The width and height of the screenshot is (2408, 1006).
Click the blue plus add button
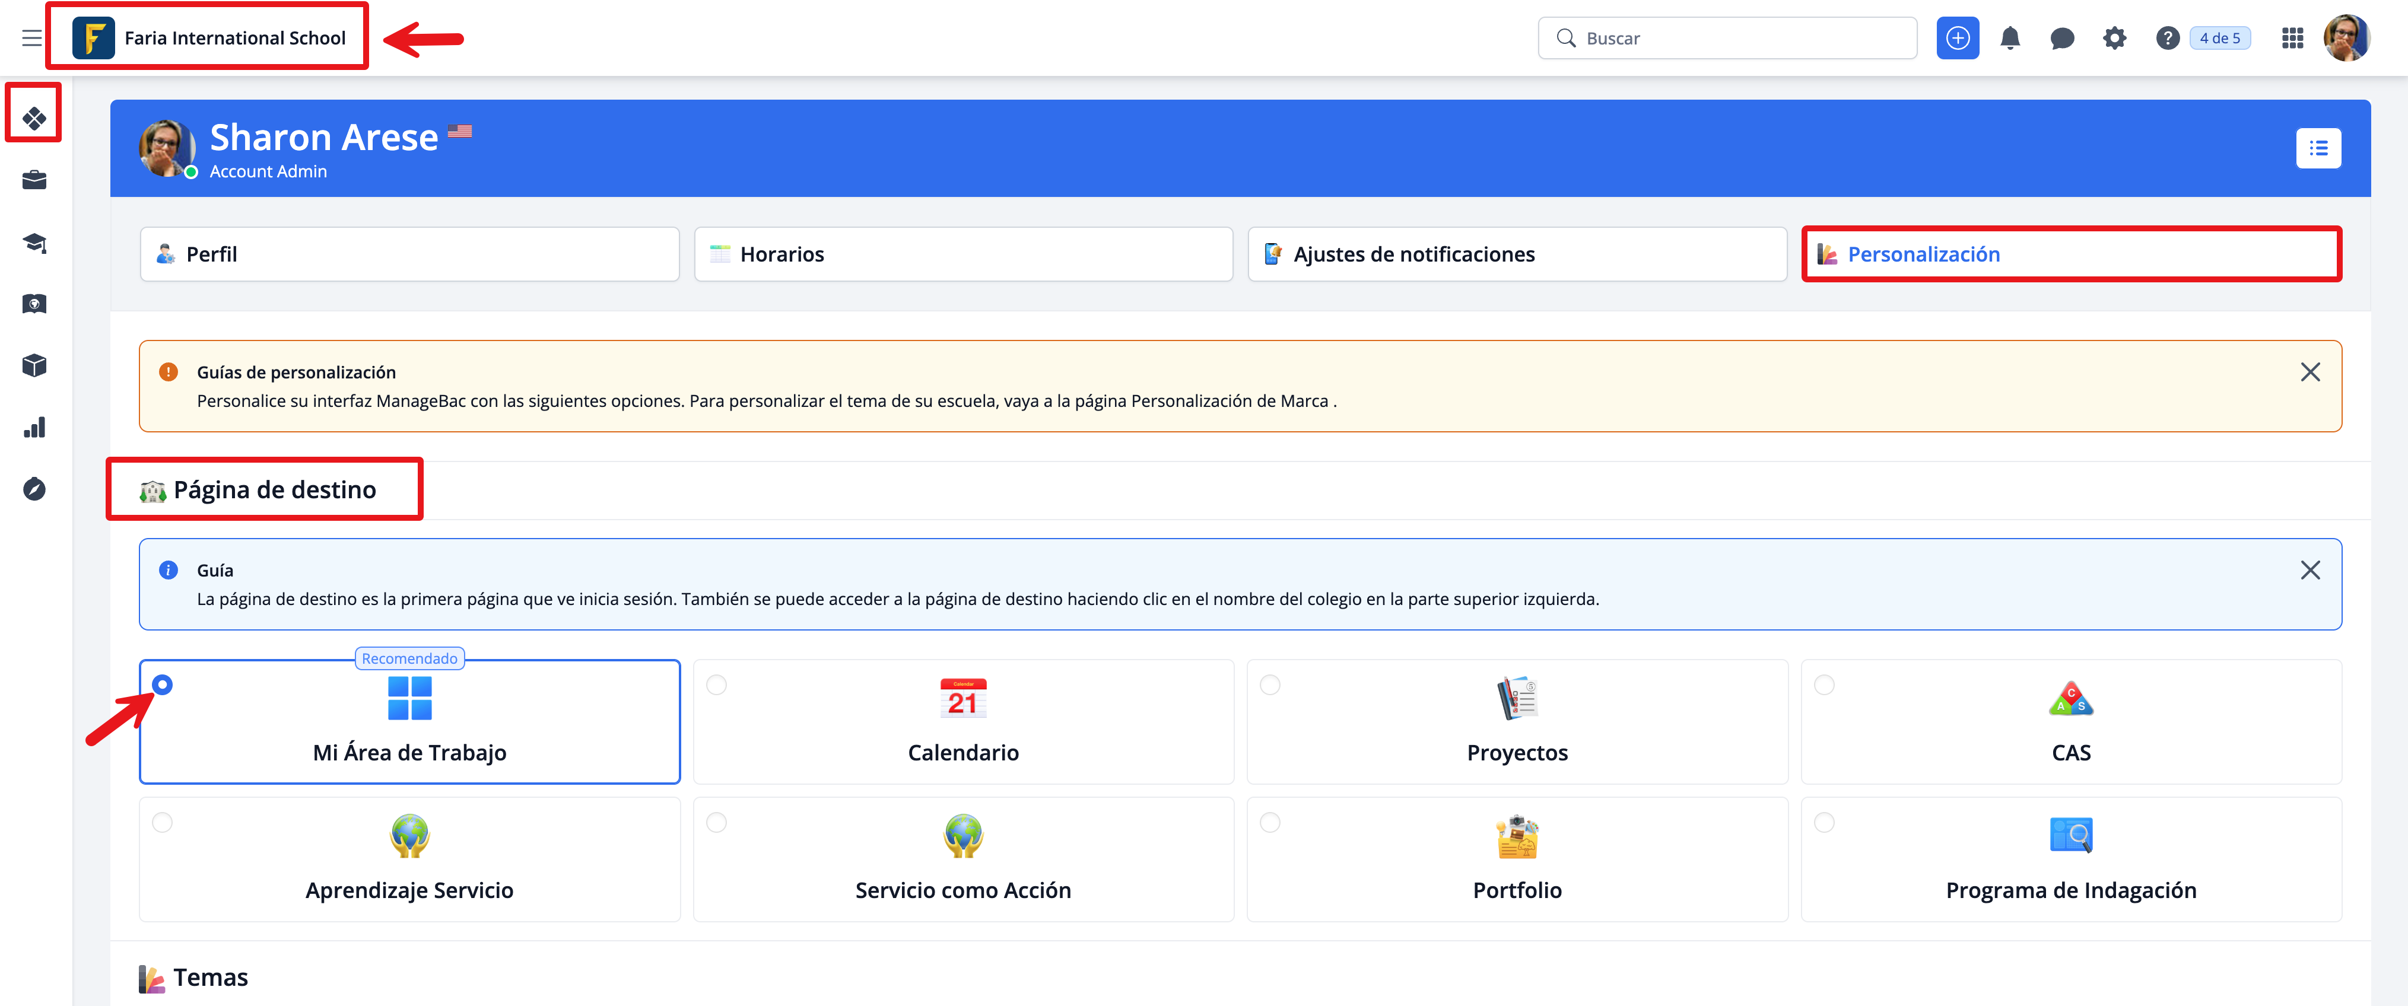pos(1958,39)
